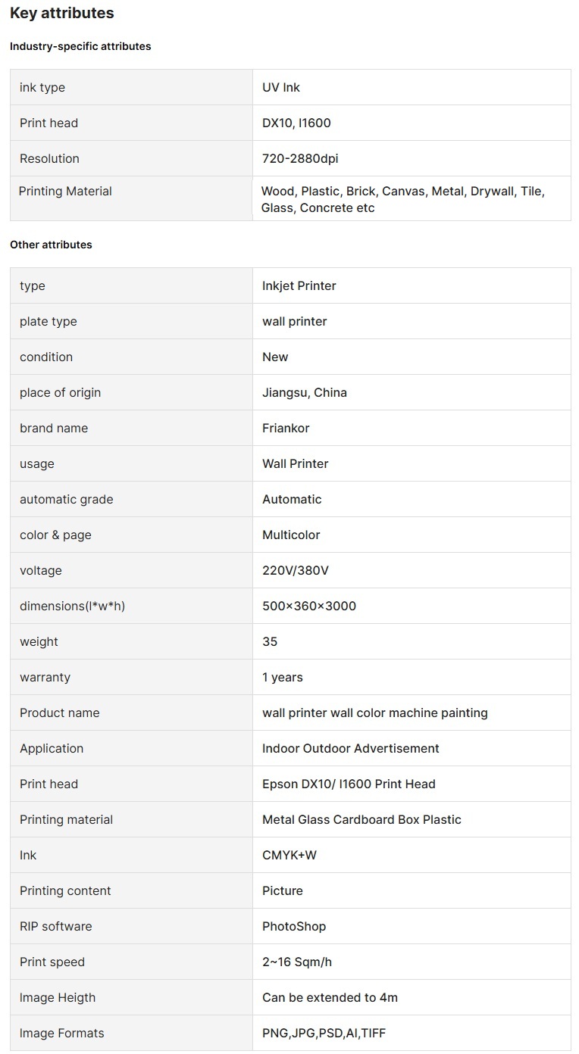
Task: Click the "CMYK+W" ink value
Action: click(289, 855)
